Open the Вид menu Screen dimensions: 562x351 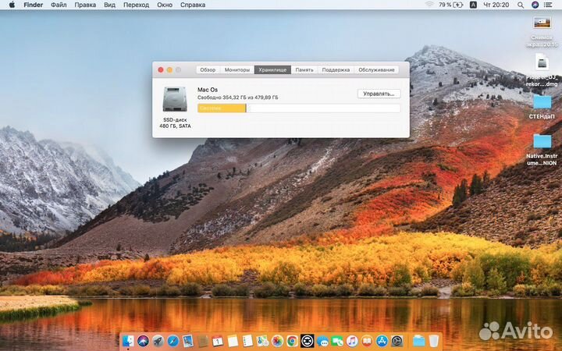click(x=110, y=5)
